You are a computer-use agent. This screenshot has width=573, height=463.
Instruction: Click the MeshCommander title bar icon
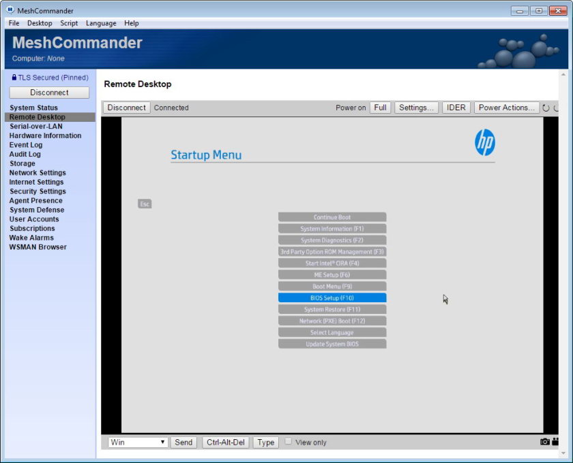pos(10,10)
